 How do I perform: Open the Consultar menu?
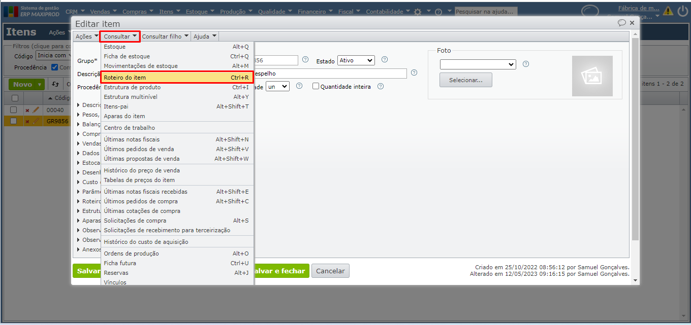click(120, 37)
